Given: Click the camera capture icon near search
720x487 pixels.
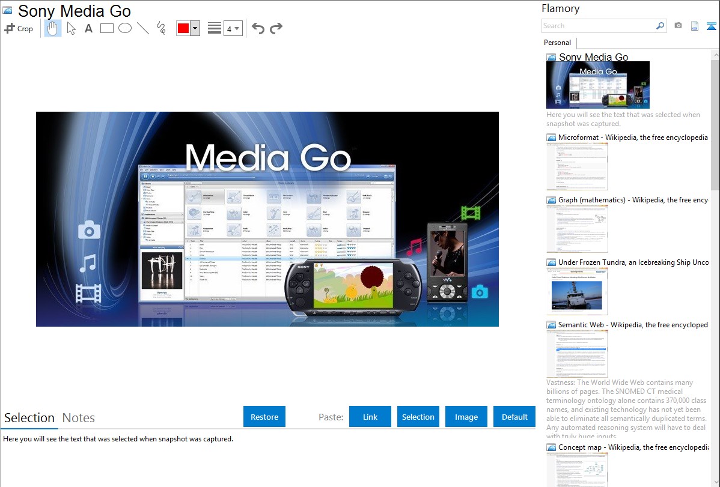Looking at the screenshot, I should [x=678, y=26].
